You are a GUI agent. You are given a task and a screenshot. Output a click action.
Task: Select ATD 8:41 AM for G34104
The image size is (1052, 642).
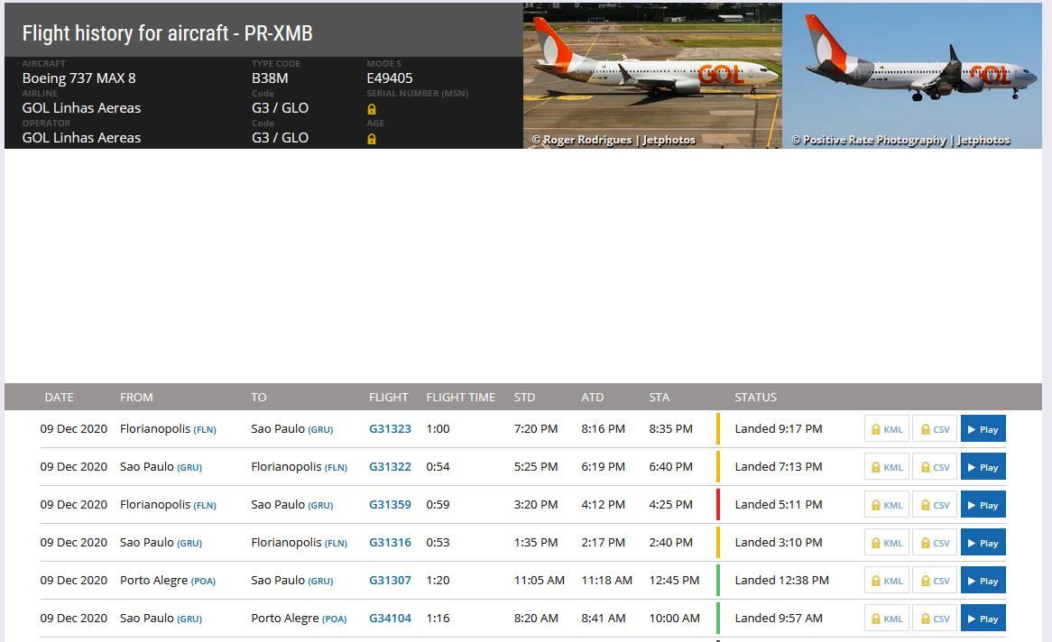pos(604,618)
